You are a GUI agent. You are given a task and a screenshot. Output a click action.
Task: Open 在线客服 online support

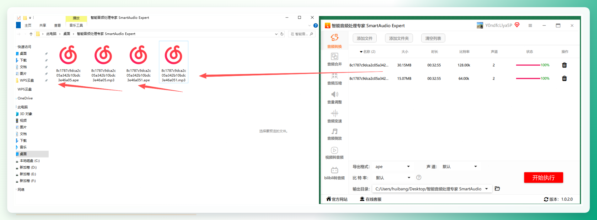point(371,199)
